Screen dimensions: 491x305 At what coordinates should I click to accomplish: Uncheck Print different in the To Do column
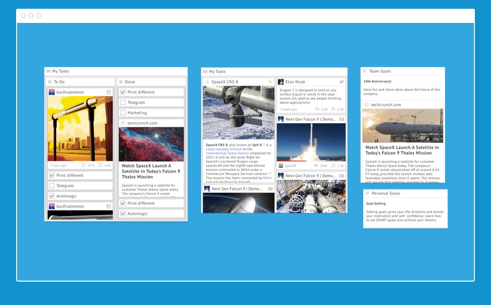[x=52, y=175]
